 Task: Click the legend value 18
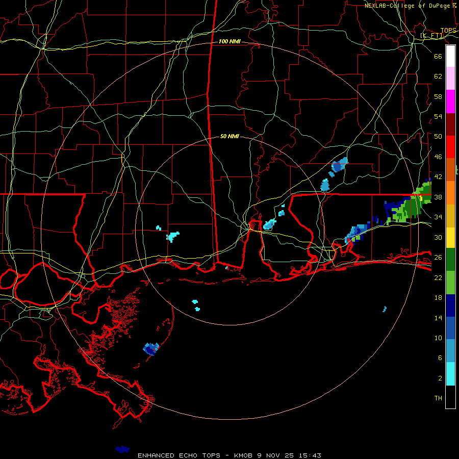click(x=438, y=298)
